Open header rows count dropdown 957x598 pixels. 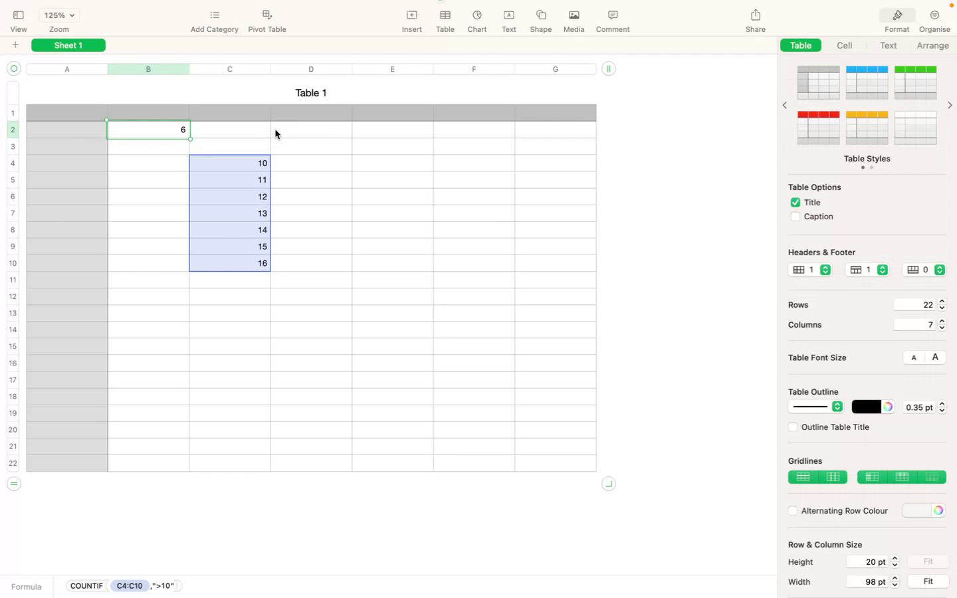[x=867, y=270]
